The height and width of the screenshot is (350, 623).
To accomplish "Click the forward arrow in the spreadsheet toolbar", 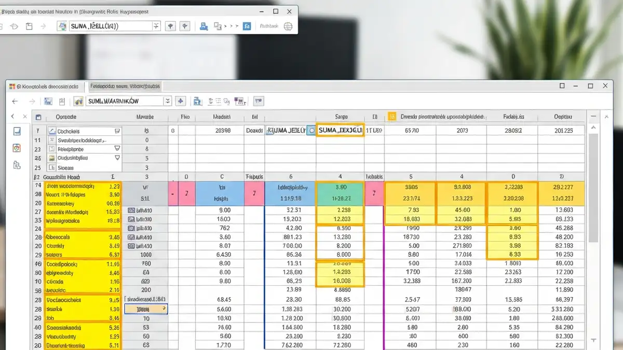I will click(32, 102).
